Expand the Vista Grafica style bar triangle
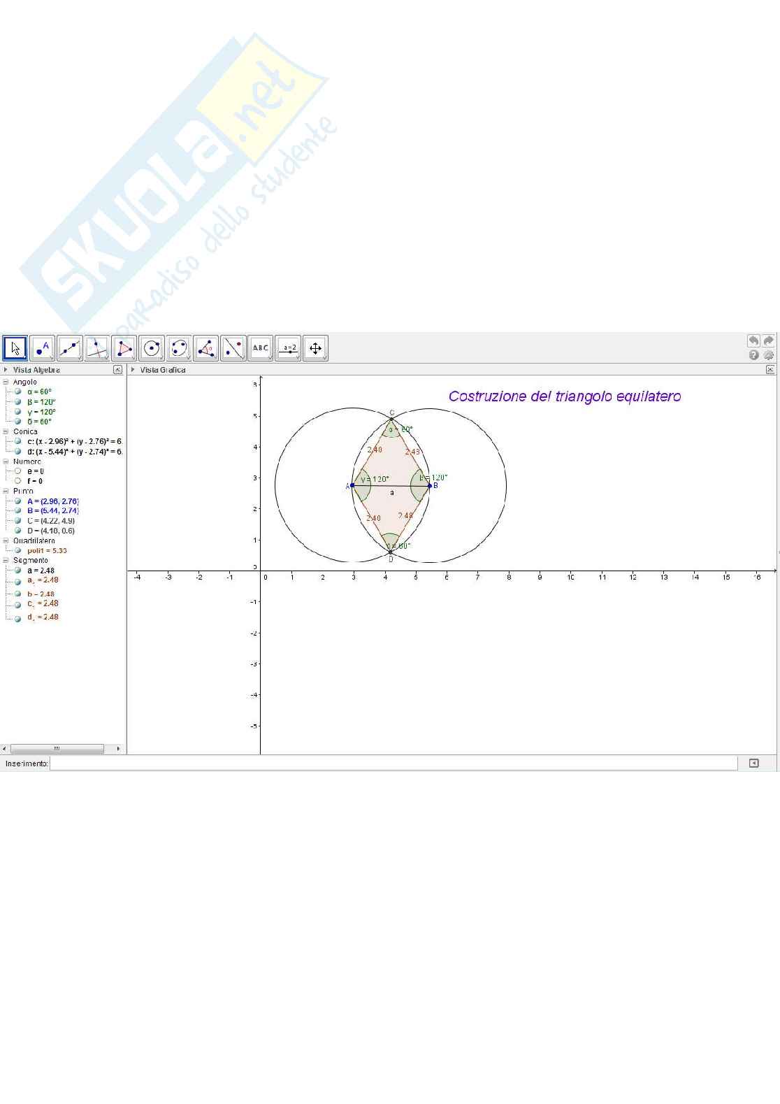Image resolution: width=780 pixels, height=1104 pixels. 133,370
